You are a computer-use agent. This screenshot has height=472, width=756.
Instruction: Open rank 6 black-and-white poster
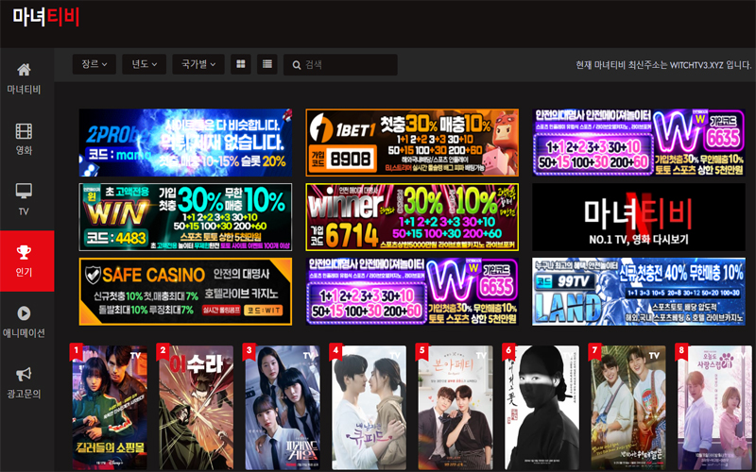point(541,408)
